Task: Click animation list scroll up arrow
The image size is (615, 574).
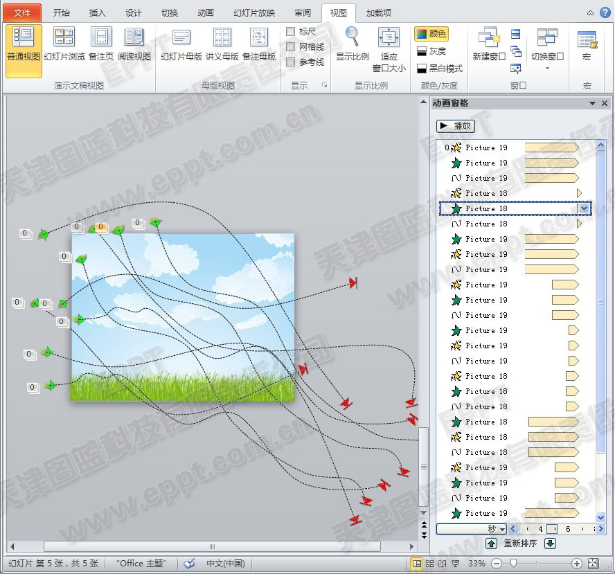Action: [601, 145]
